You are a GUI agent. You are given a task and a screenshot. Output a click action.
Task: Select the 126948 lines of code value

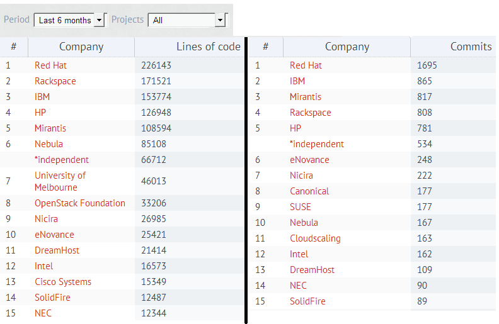point(156,113)
